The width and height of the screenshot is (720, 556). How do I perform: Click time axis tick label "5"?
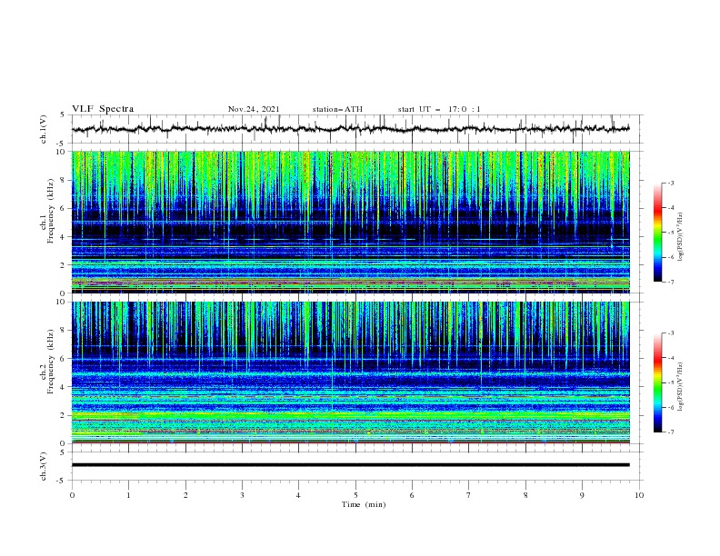click(x=355, y=495)
